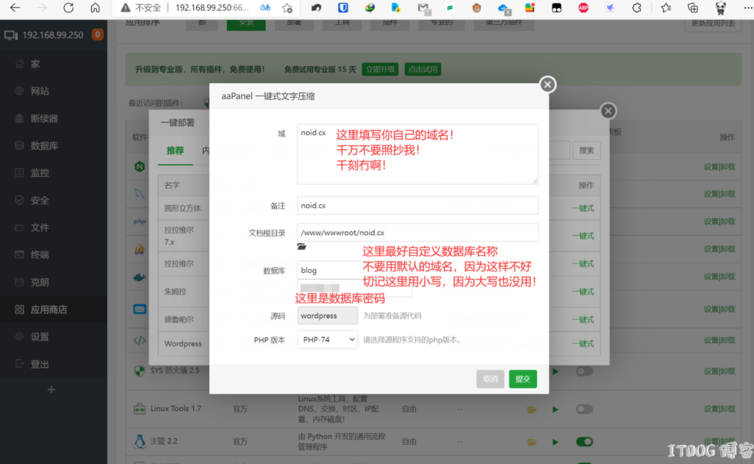Open the PHP 版本 dropdown
754x464 pixels.
327,340
